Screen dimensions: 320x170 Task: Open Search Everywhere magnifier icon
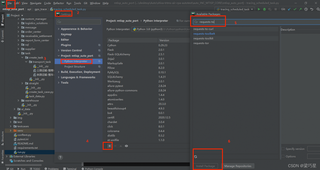tap(318, 9)
